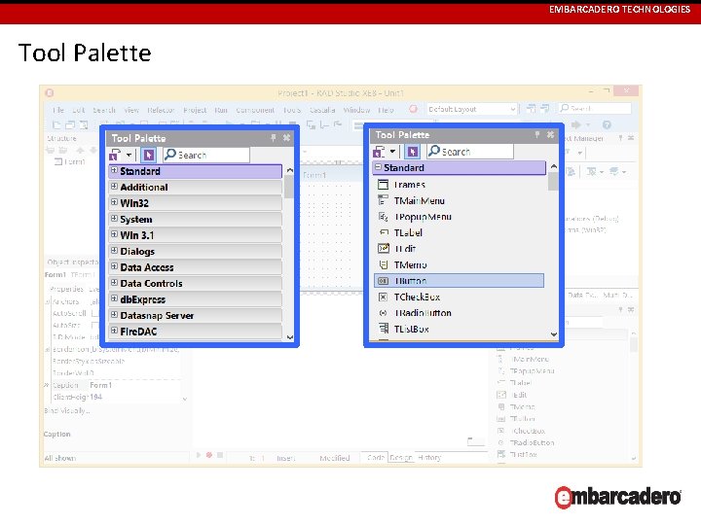Select the TPopupMenu component icon
Screen dimensions: 701x525
coord(384,217)
